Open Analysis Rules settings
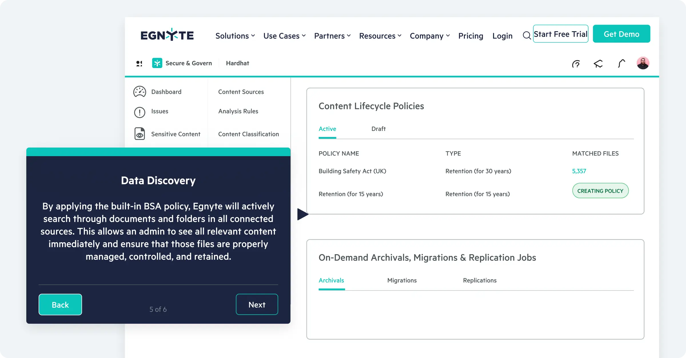686x358 pixels. pos(238,111)
